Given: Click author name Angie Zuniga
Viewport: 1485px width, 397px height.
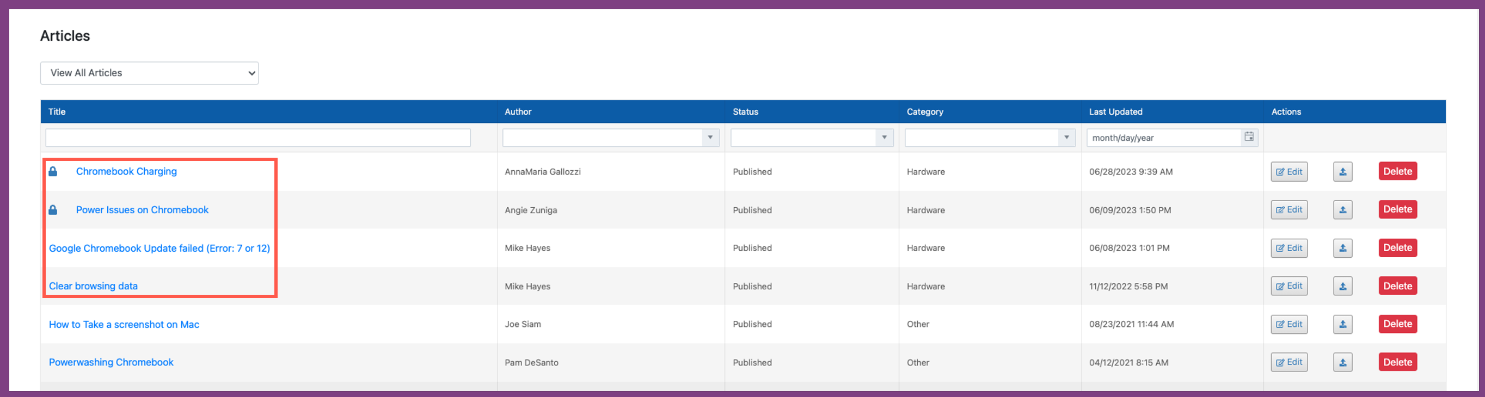Looking at the screenshot, I should pos(531,210).
